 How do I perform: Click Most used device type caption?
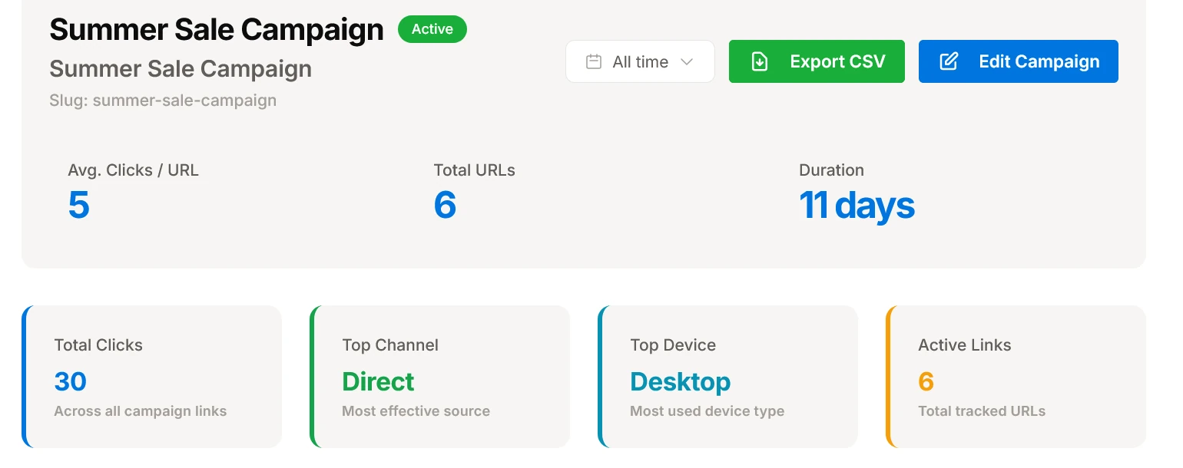pyautogui.click(x=707, y=411)
